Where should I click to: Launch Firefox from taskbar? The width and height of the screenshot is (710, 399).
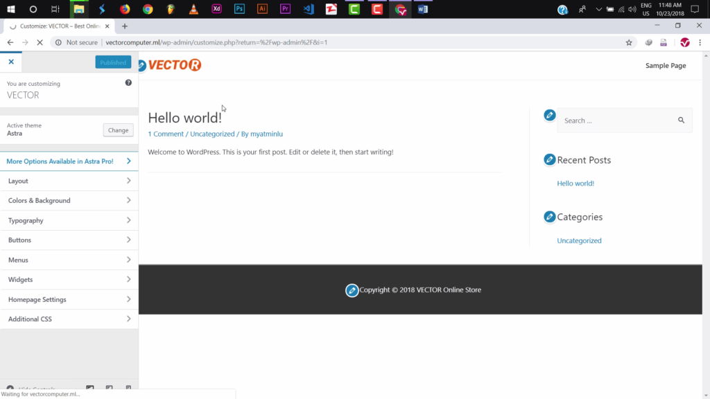point(125,9)
